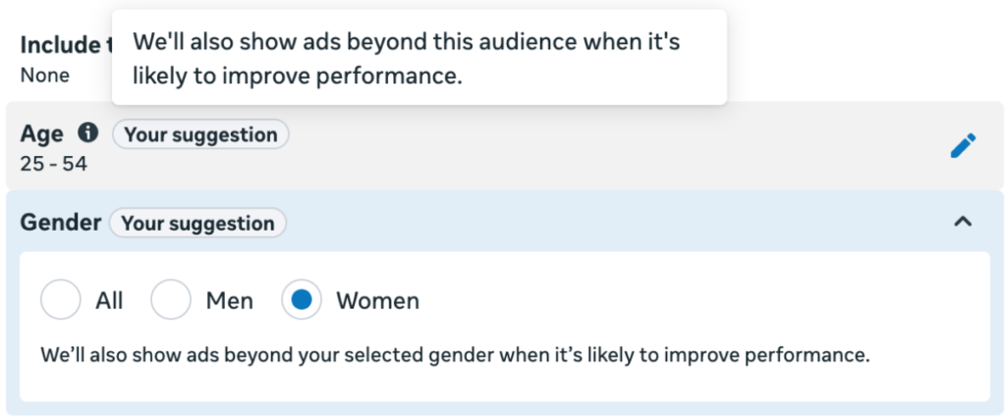Click the selected Women radio button

coord(302,299)
